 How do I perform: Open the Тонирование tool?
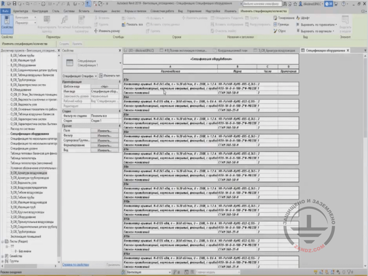[x=284, y=18]
